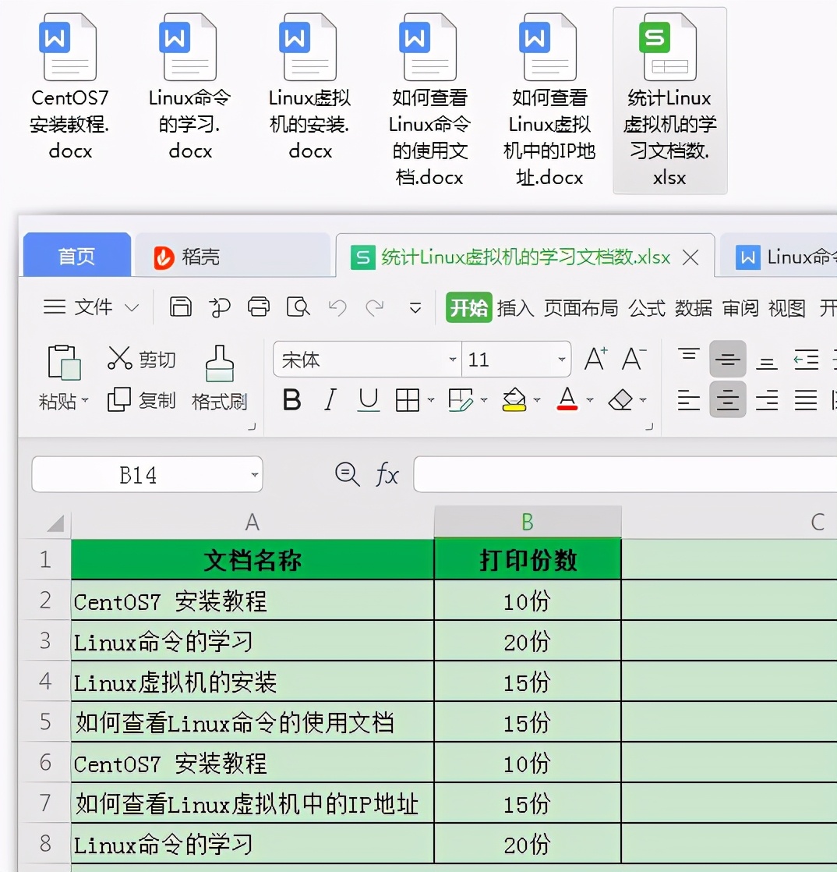Open the 公式 ribbon tab
This screenshot has width=837, height=872.
(x=647, y=307)
